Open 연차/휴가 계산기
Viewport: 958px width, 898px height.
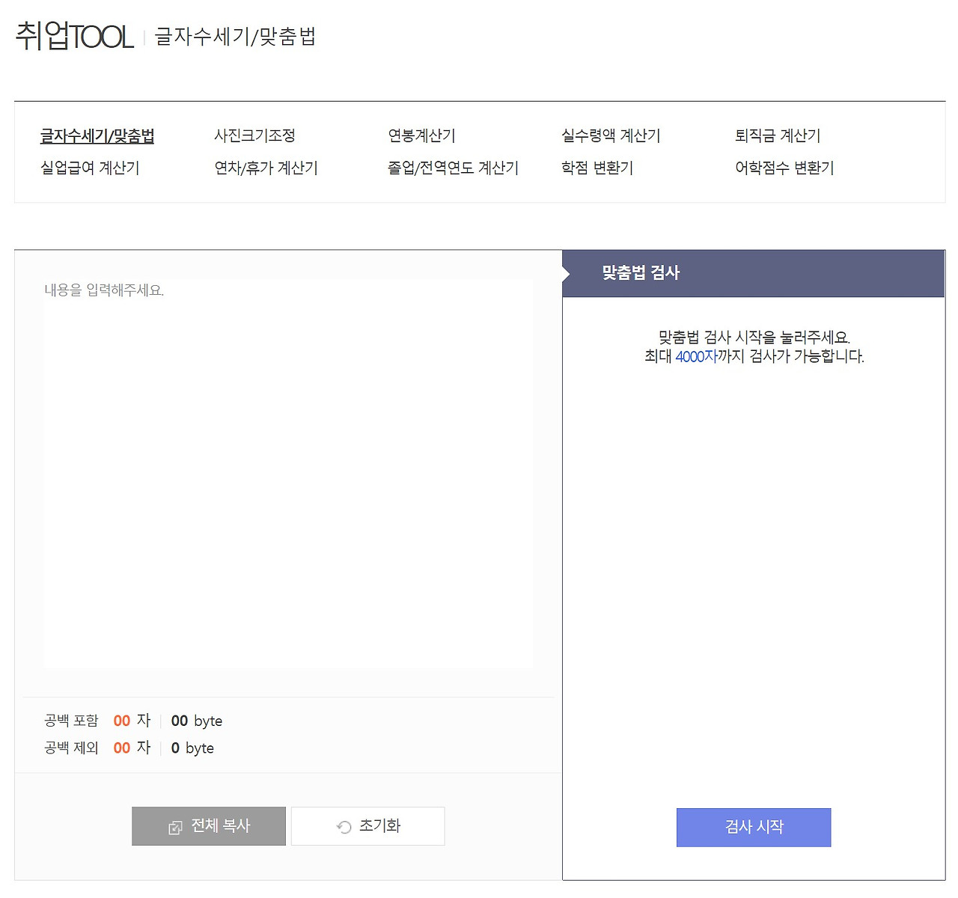click(x=266, y=168)
